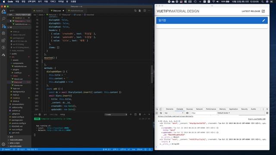Image resolution: width=276 pixels, height=155 pixels.
Task: Toggle DevTools device toolbar
Action: pyautogui.click(x=161, y=109)
